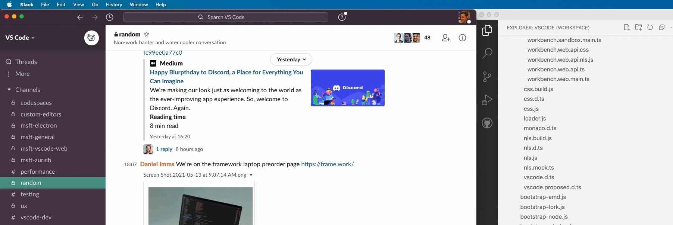
Task: Open the Slack application menu
Action: click(26, 4)
